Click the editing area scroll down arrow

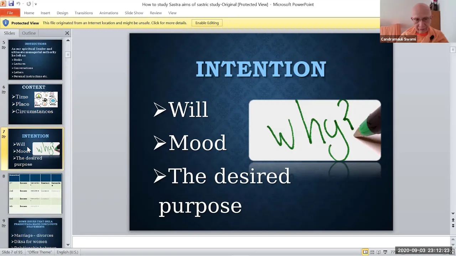pos(453,214)
